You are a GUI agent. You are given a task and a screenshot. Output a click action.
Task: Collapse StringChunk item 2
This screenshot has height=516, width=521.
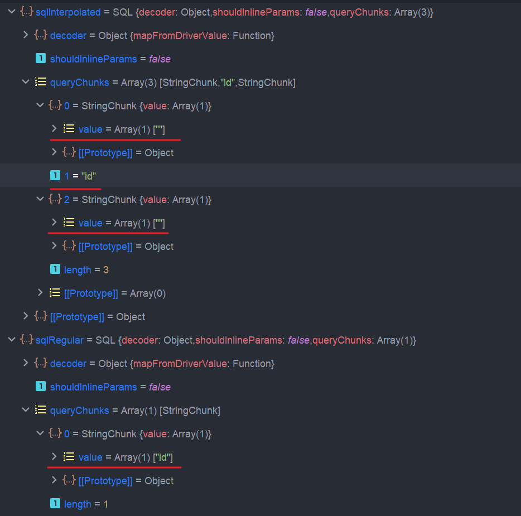40,199
